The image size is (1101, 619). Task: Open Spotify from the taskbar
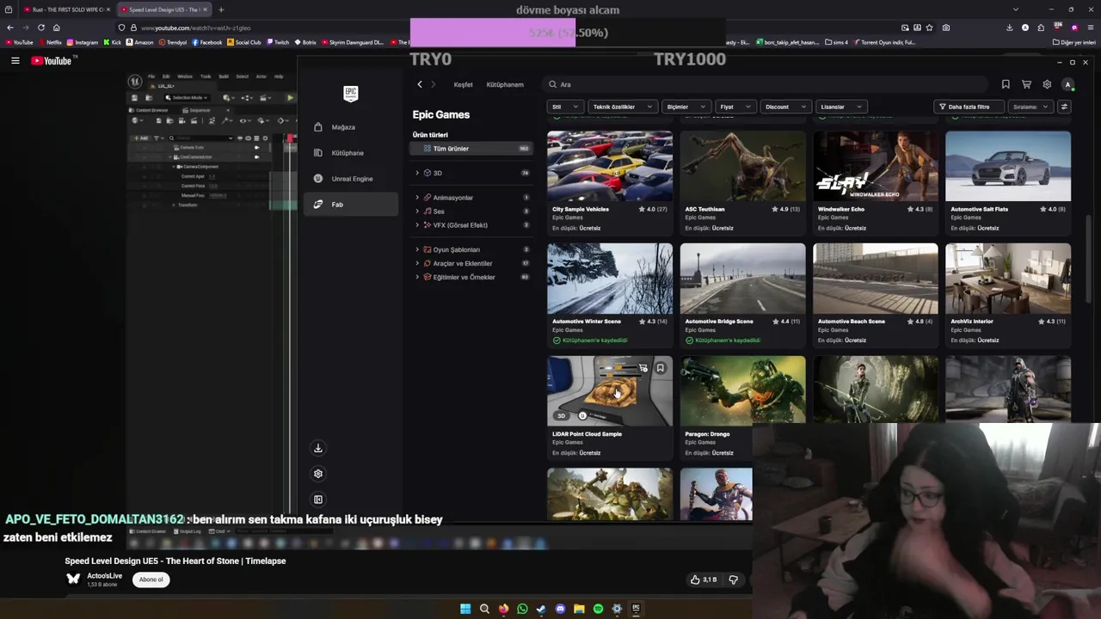click(x=598, y=609)
